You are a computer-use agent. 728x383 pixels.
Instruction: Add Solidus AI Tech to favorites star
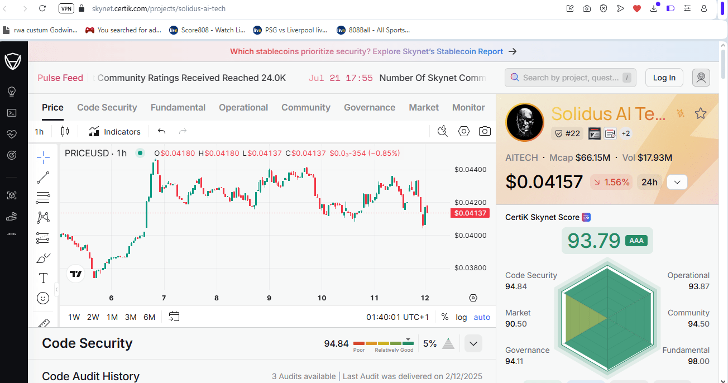click(x=701, y=114)
